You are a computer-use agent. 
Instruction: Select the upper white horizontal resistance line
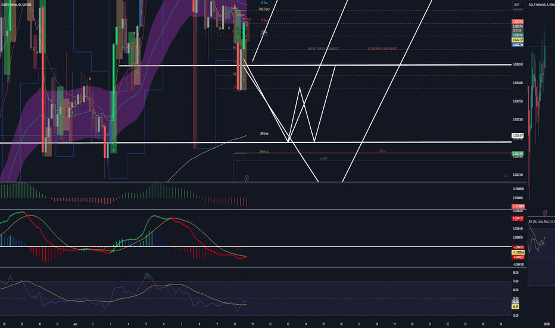pyautogui.click(x=315, y=65)
